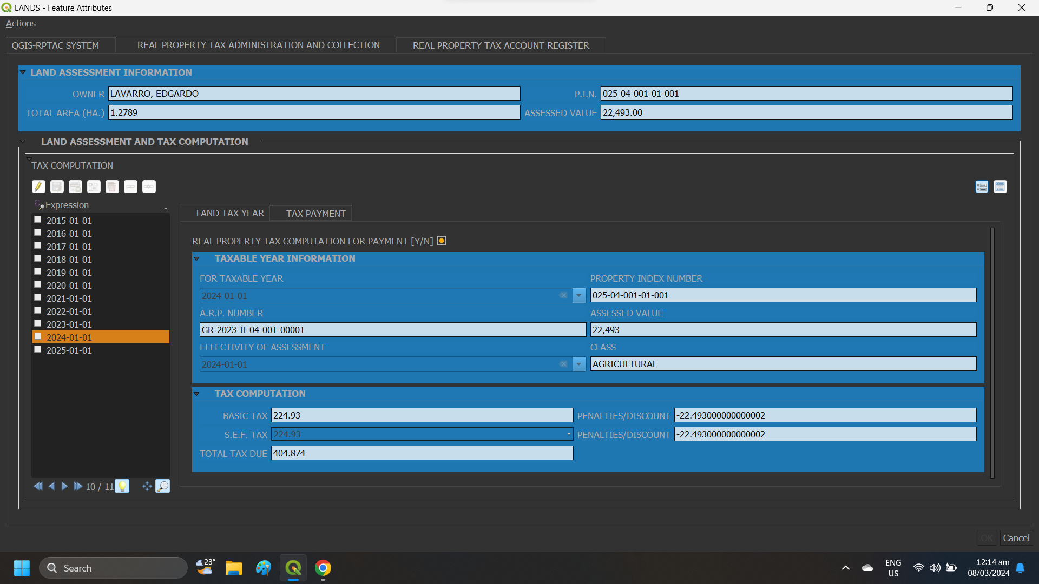The image size is (1039, 584).
Task: Check the 2024-01-01 list entry checkbox
Action: [x=38, y=336]
